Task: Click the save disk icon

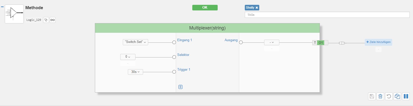Action: (372, 96)
